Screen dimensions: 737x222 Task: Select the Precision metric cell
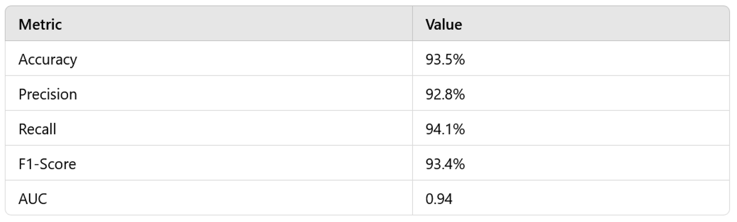pos(48,94)
